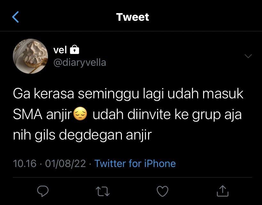The height and width of the screenshot is (205, 262).
Task: Like the tweet with the heart icon
Action: [163, 191]
